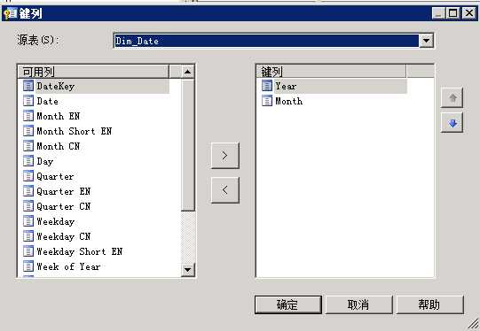Confirm with the 确定 button
Image resolution: width=480 pixels, height=331 pixels.
288,304
